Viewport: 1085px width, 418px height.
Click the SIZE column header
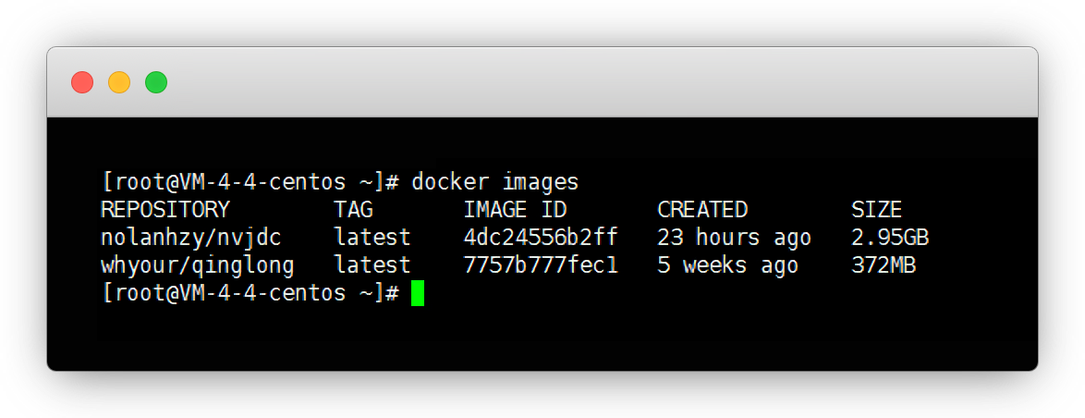(x=876, y=210)
